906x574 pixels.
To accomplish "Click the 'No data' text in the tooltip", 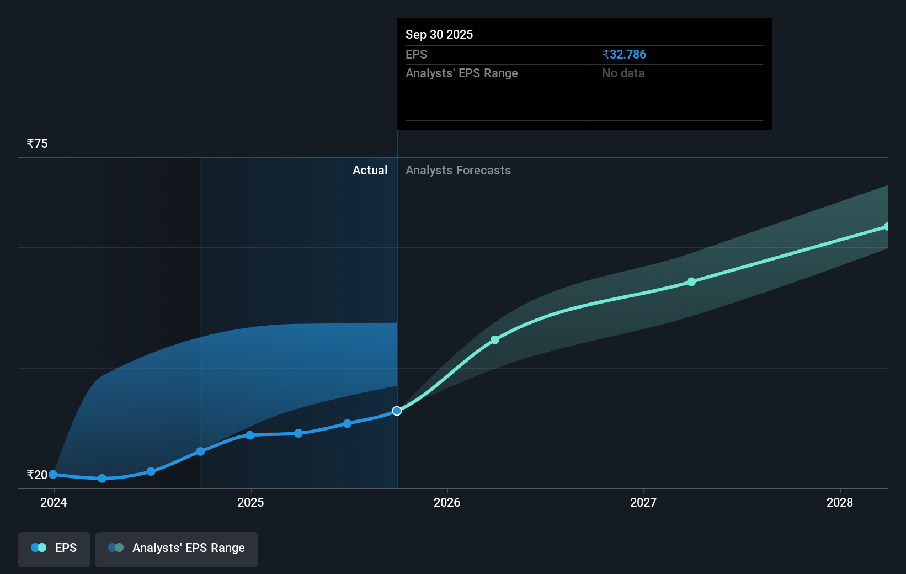I will [x=623, y=73].
